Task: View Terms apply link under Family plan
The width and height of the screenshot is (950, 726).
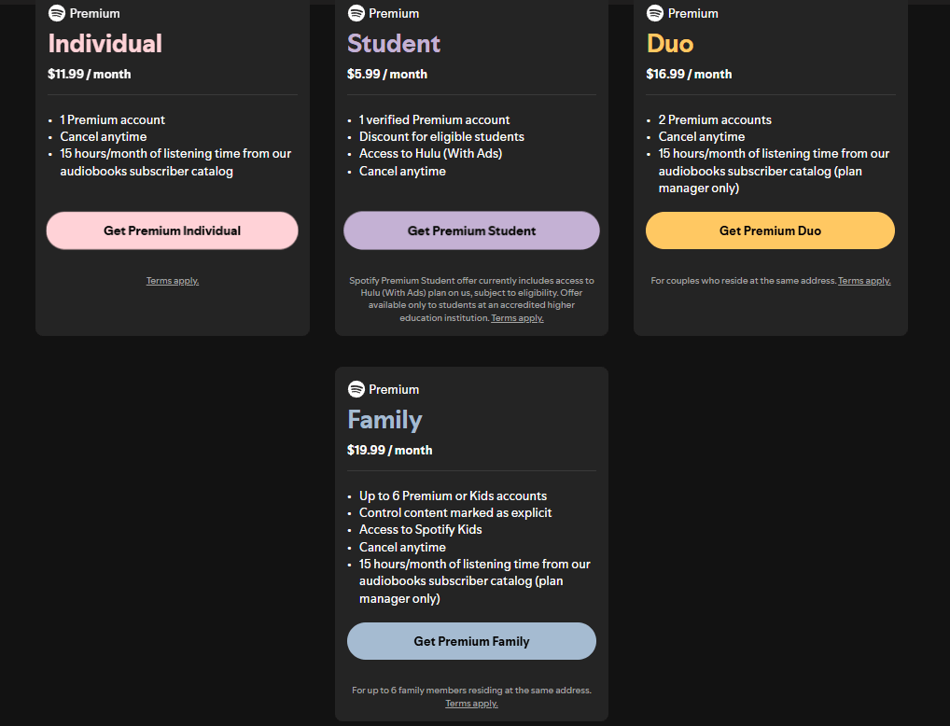Action: coord(471,704)
